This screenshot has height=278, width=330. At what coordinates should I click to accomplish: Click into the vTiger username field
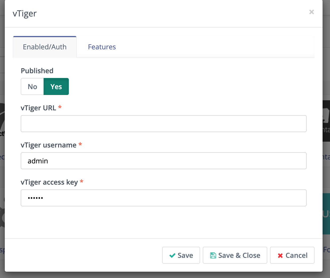(163, 161)
